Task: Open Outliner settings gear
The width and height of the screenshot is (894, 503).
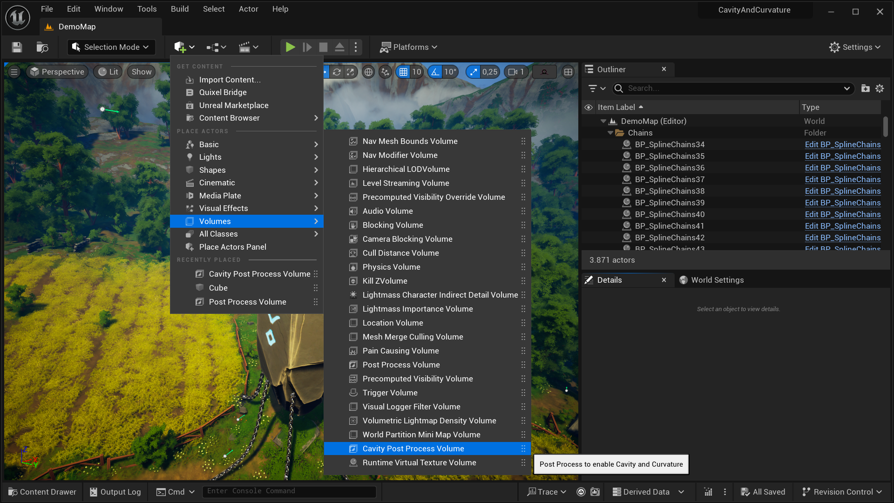Action: [x=880, y=88]
